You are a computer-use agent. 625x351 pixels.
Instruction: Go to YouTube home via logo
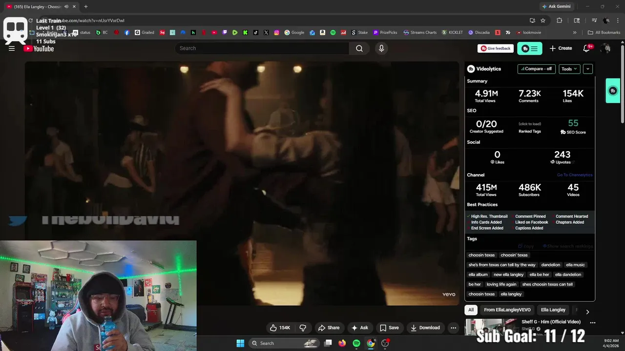39,48
